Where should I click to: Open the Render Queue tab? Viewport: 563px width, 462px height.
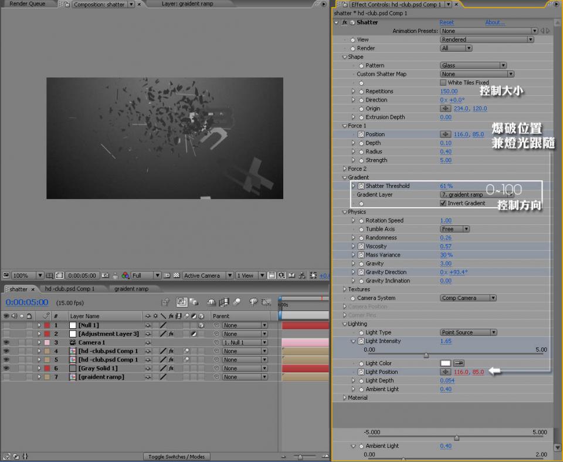pyautogui.click(x=27, y=4)
